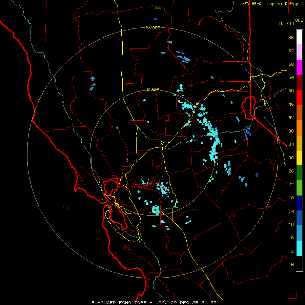Click the gold legend swatch
The width and height of the screenshot is (305, 305).
tap(299, 143)
